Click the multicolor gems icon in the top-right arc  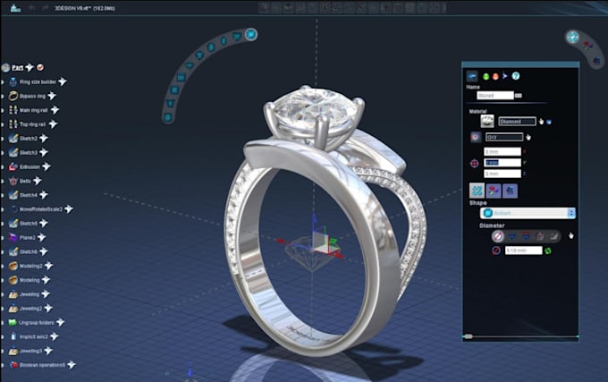coord(587,46)
